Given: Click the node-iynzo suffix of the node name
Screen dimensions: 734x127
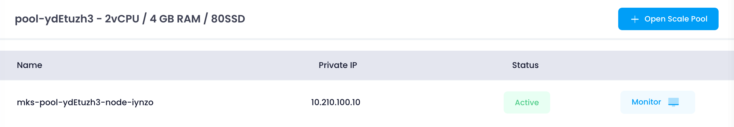Looking at the screenshot, I should pos(129,102).
